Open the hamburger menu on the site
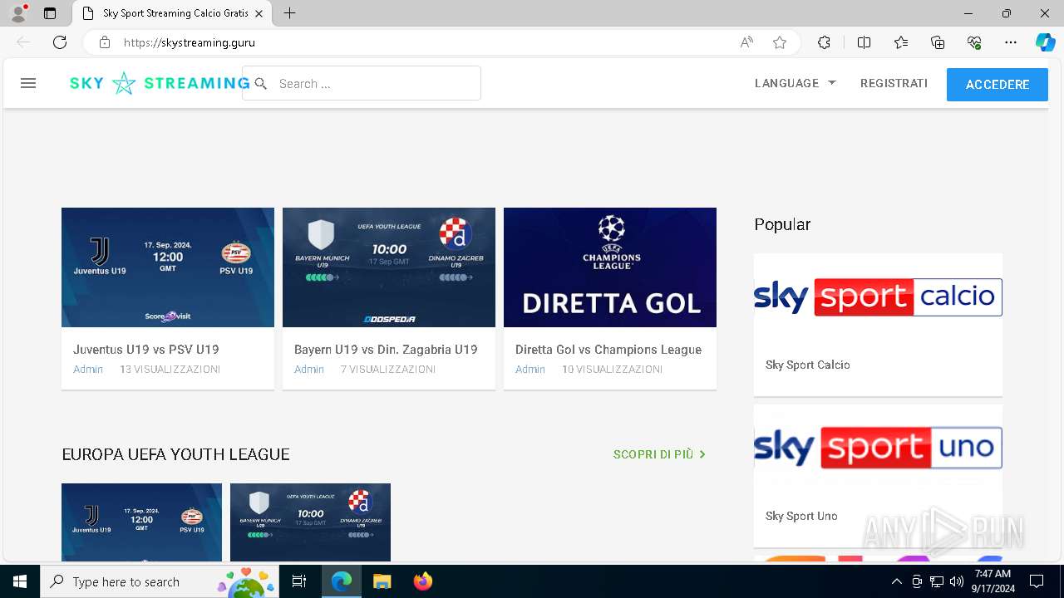The image size is (1064, 598). pos(28,83)
